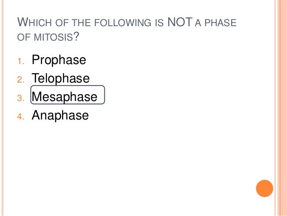Click the word FOLLOWING in the title
This screenshot has width=287, height=216.
pyautogui.click(x=123, y=23)
